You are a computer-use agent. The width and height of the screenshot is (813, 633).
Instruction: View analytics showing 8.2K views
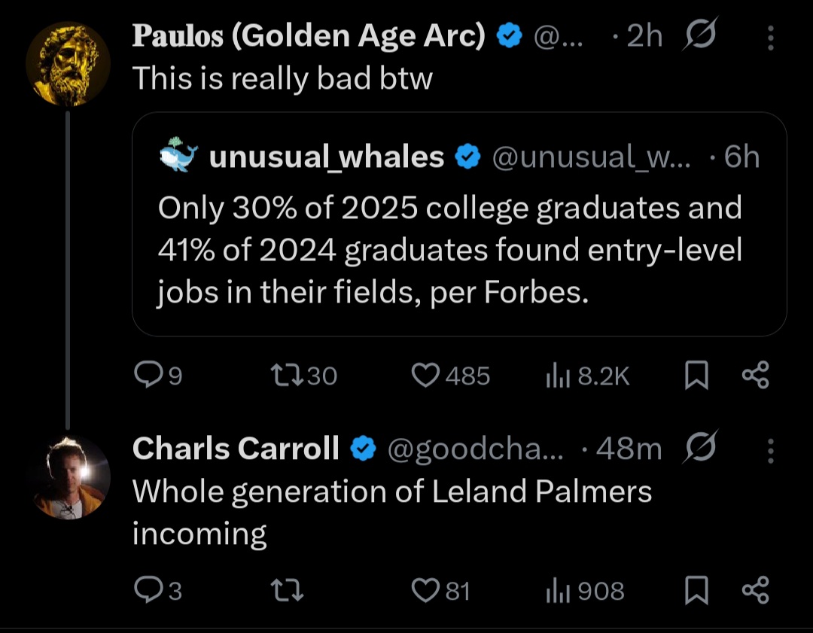(x=555, y=376)
